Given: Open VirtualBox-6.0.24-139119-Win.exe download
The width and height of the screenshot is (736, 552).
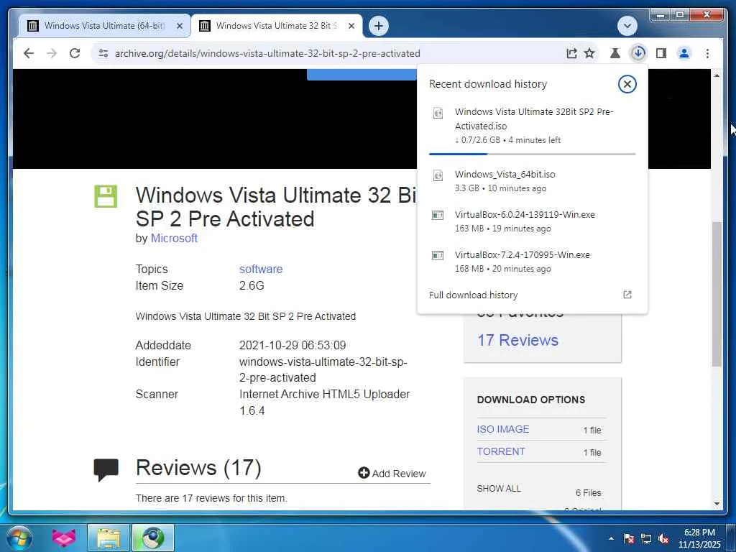Looking at the screenshot, I should point(533,221).
